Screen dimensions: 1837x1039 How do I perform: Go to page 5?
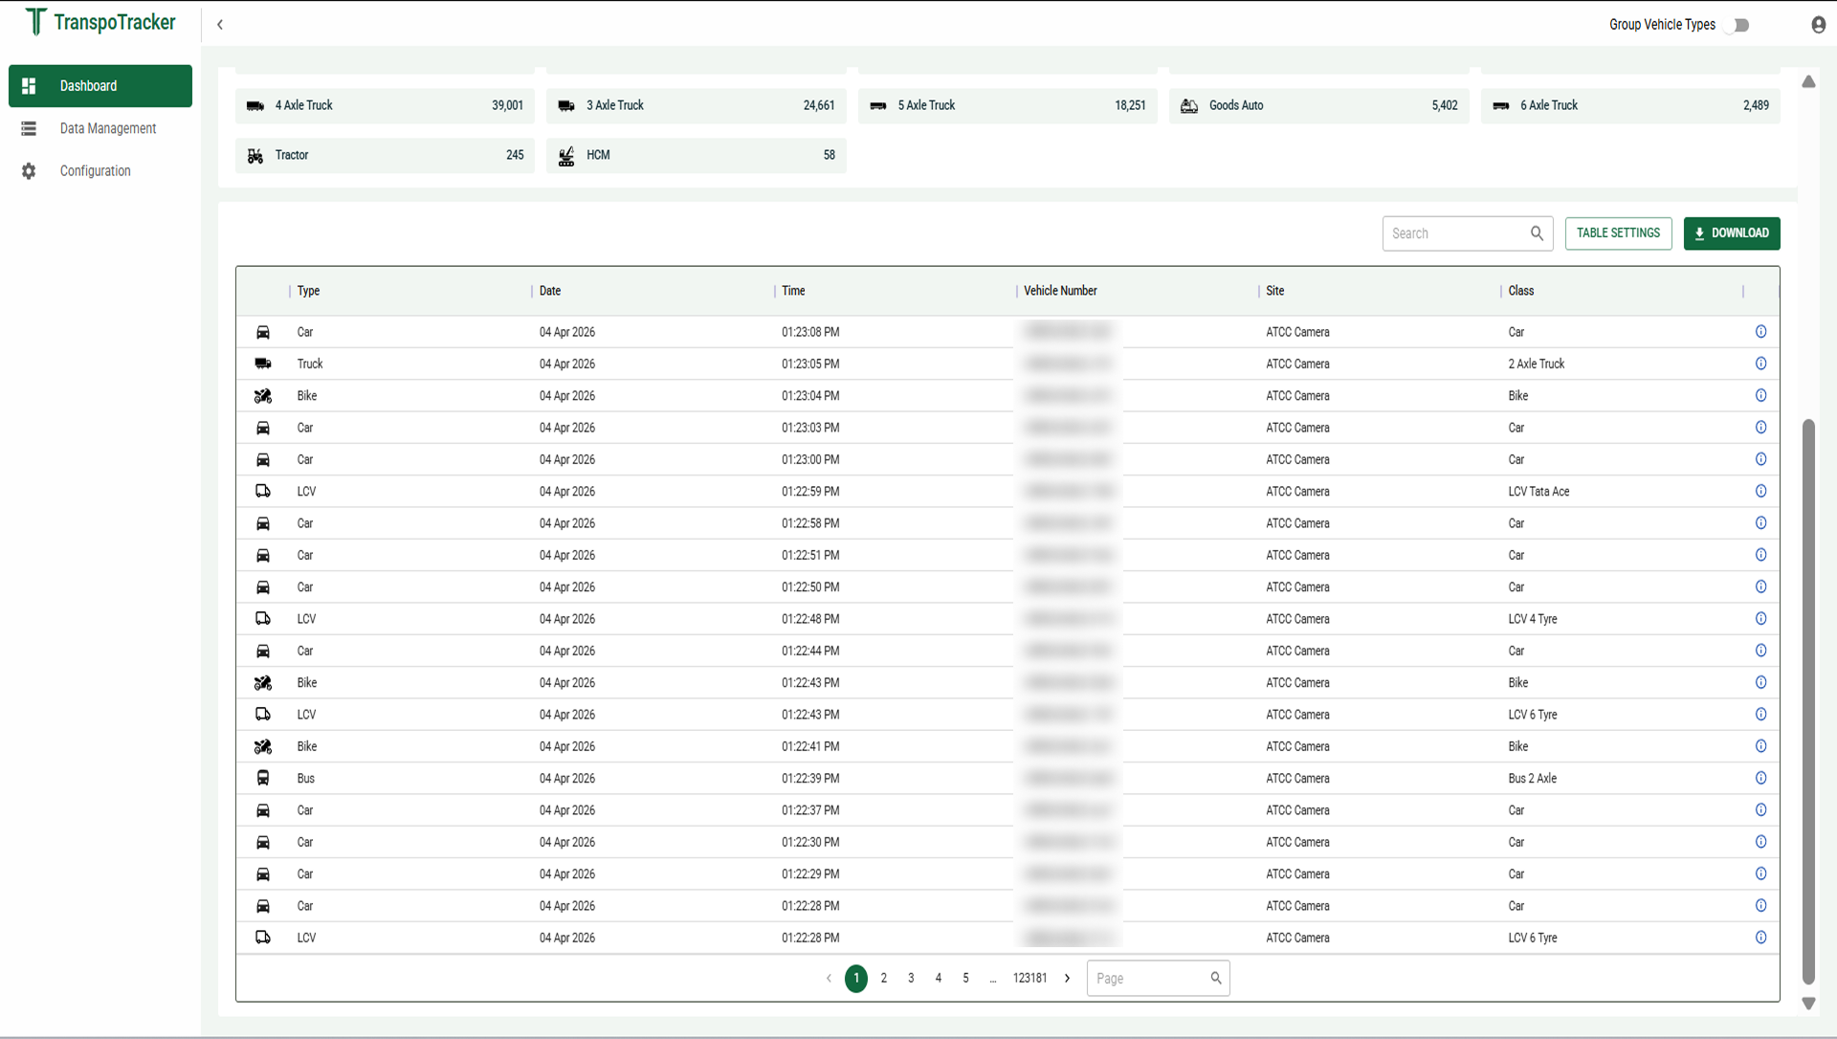click(966, 978)
